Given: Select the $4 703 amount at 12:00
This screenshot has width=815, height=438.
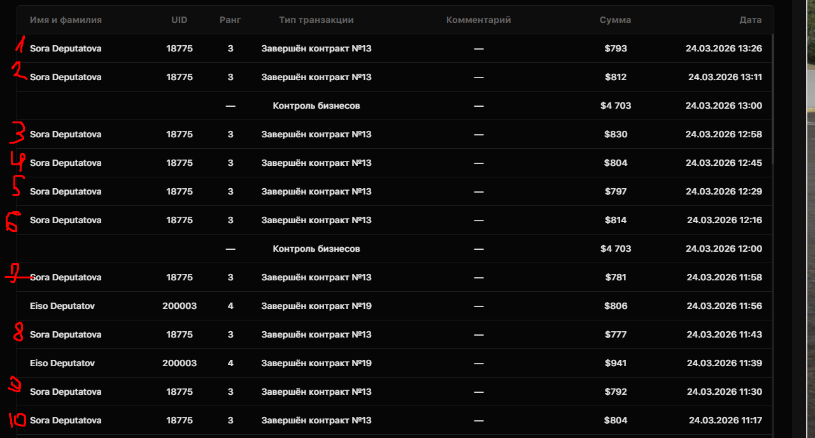Looking at the screenshot, I should click(616, 249).
